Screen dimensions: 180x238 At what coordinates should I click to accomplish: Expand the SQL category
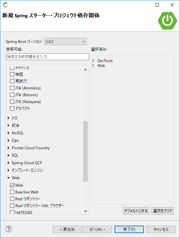pos(8,155)
